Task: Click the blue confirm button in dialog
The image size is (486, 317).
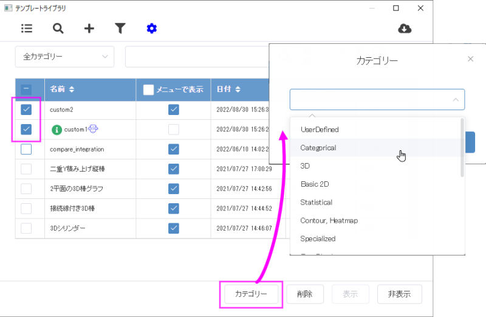Action: click(470, 142)
